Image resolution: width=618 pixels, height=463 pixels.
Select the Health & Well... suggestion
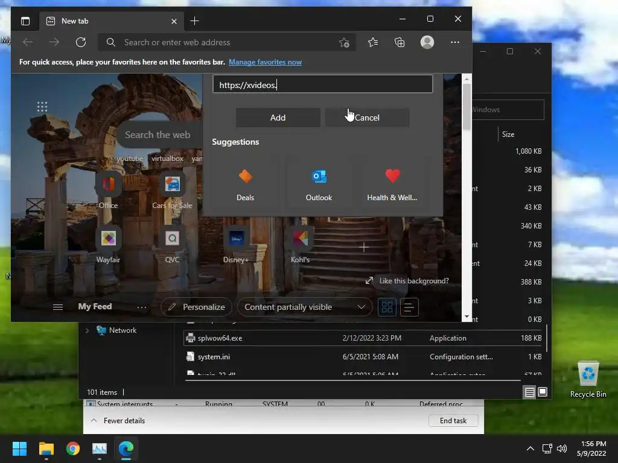pos(392,184)
